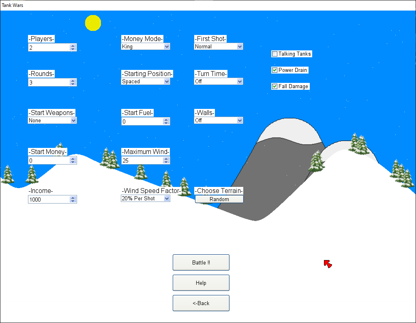Open the Start Weapons dropdown
This screenshot has width=416, height=323.
tap(73, 121)
